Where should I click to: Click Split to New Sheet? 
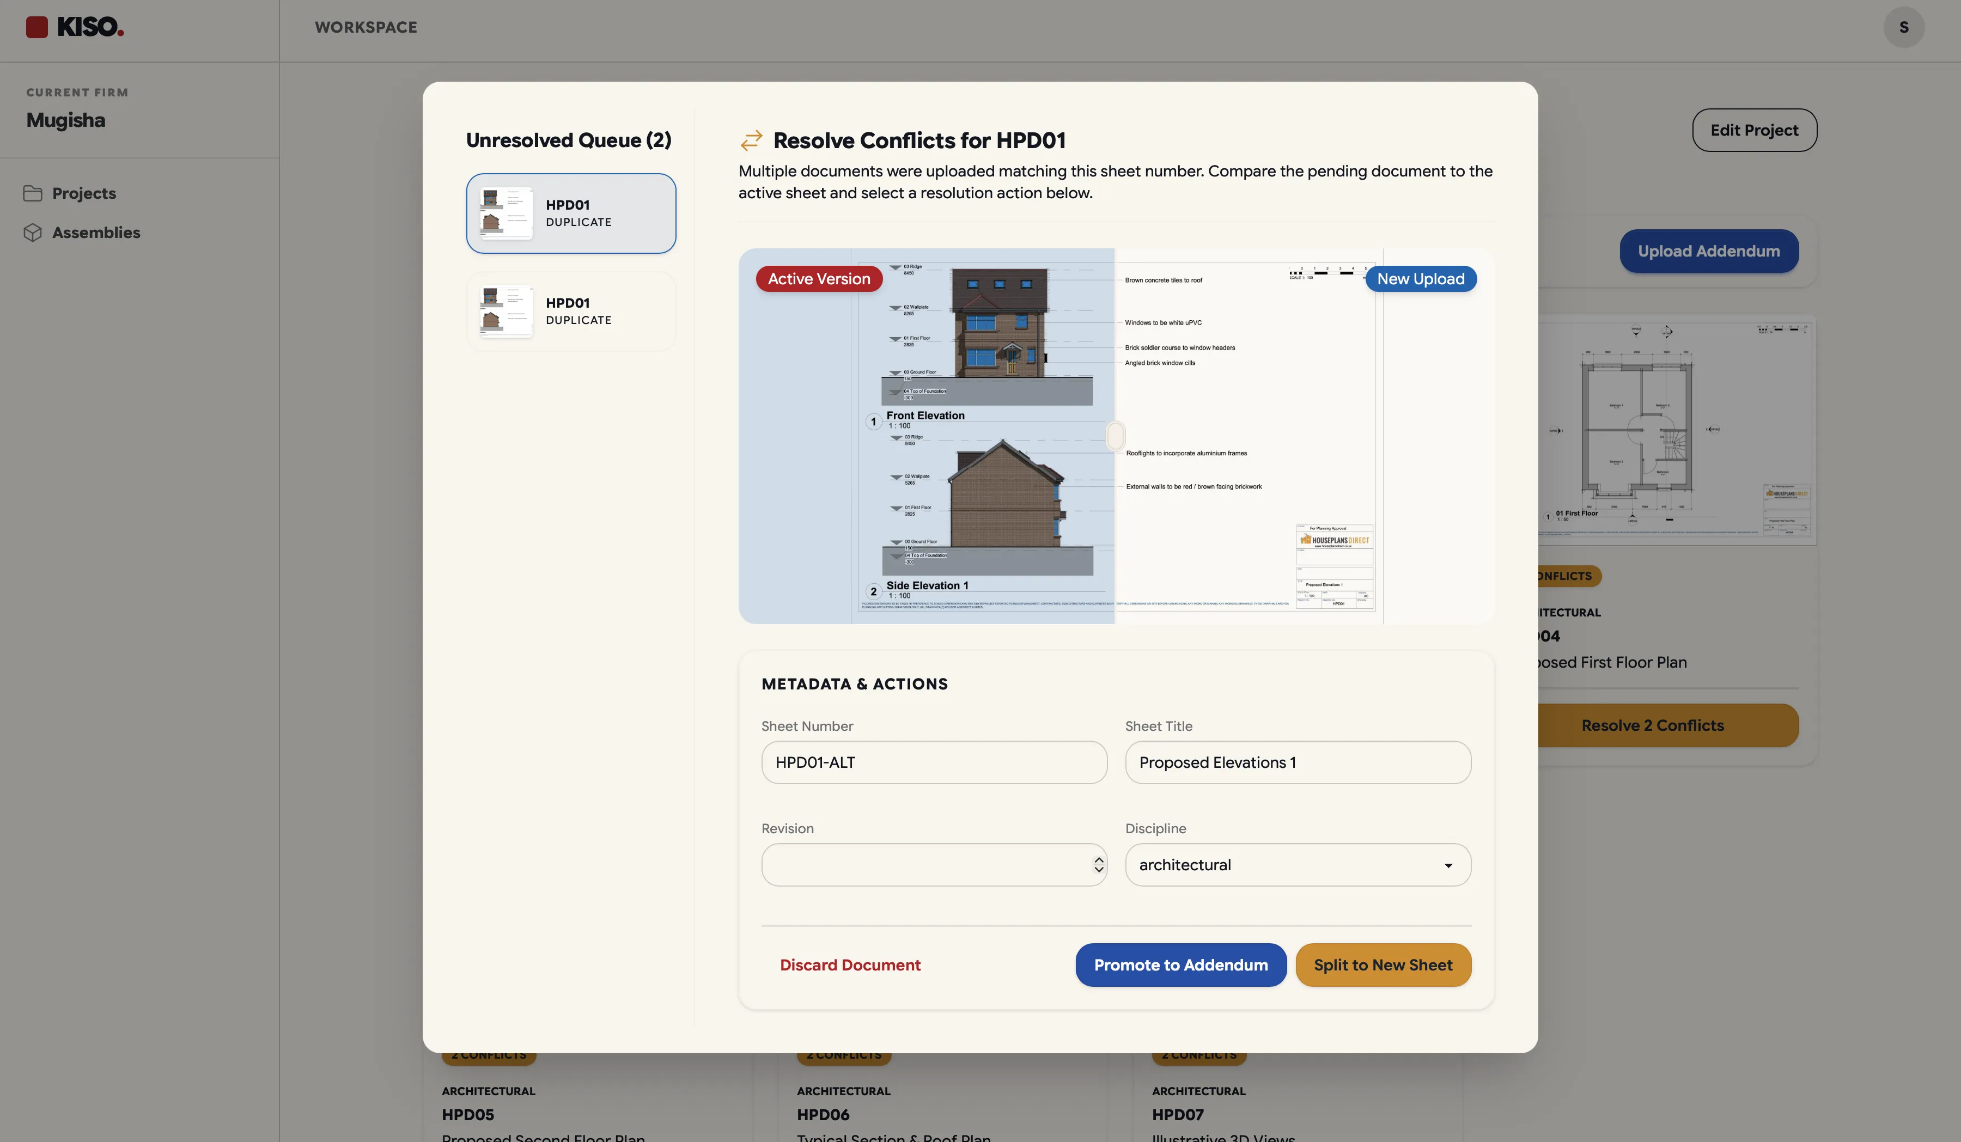(x=1383, y=966)
